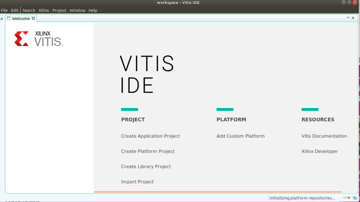Minimize the Welcome view panel

pyautogui.click(x=348, y=18)
